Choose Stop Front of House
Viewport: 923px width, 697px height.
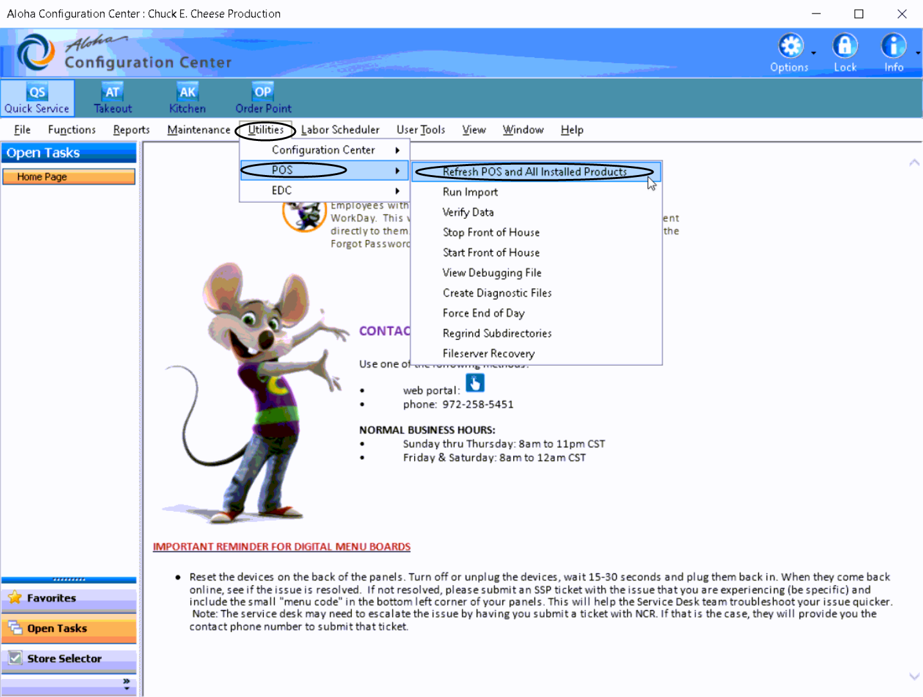coord(536,232)
